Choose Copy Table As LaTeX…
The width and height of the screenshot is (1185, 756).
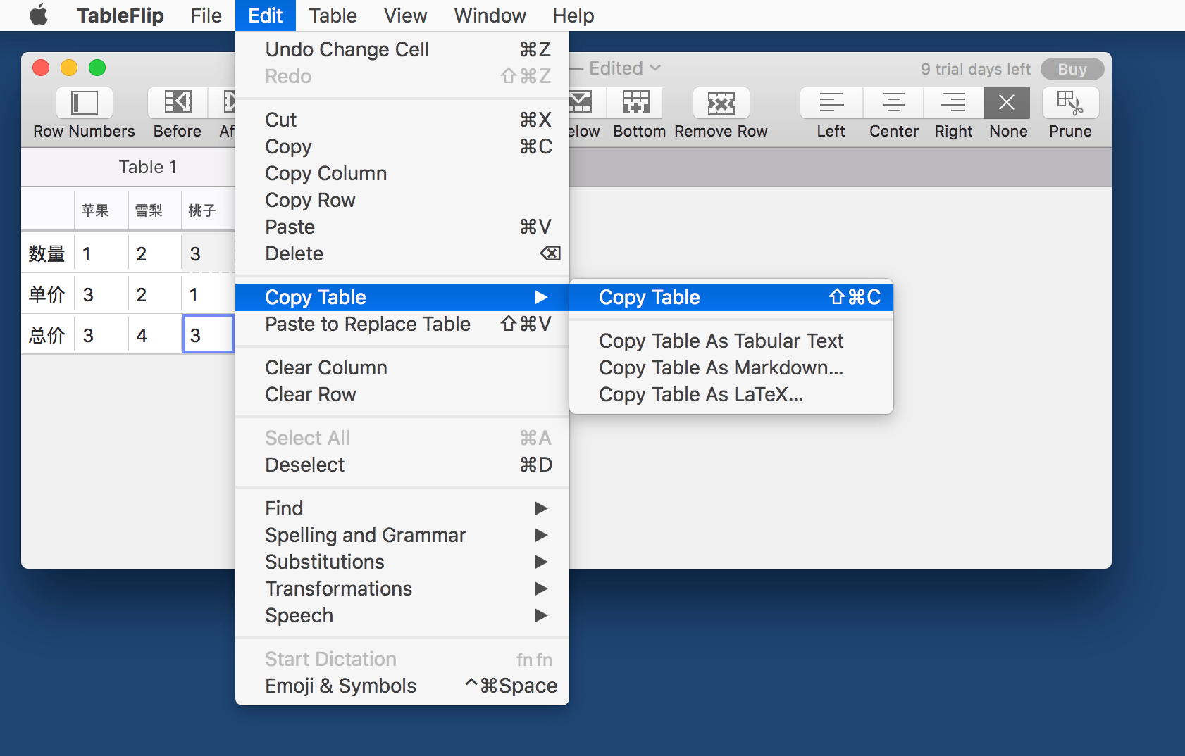[x=701, y=394]
